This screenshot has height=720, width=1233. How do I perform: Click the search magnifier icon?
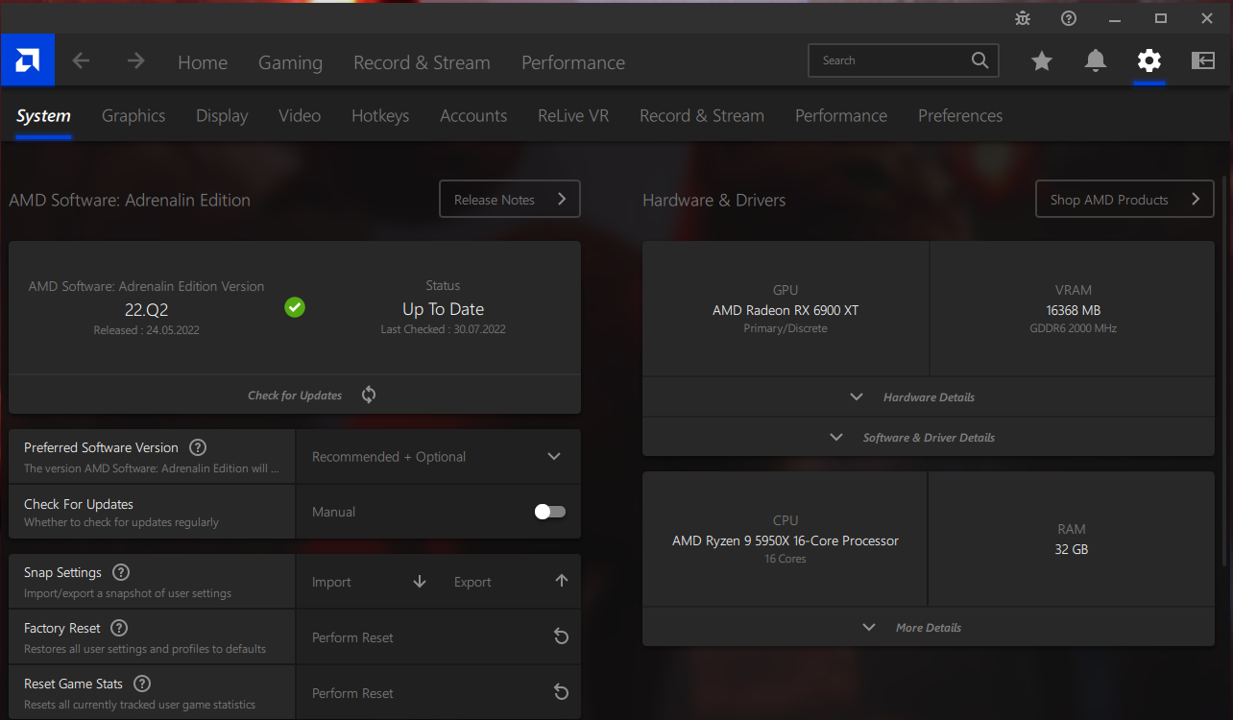979,60
